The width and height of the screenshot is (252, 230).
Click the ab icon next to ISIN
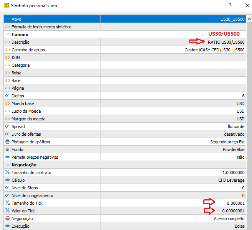7,58
